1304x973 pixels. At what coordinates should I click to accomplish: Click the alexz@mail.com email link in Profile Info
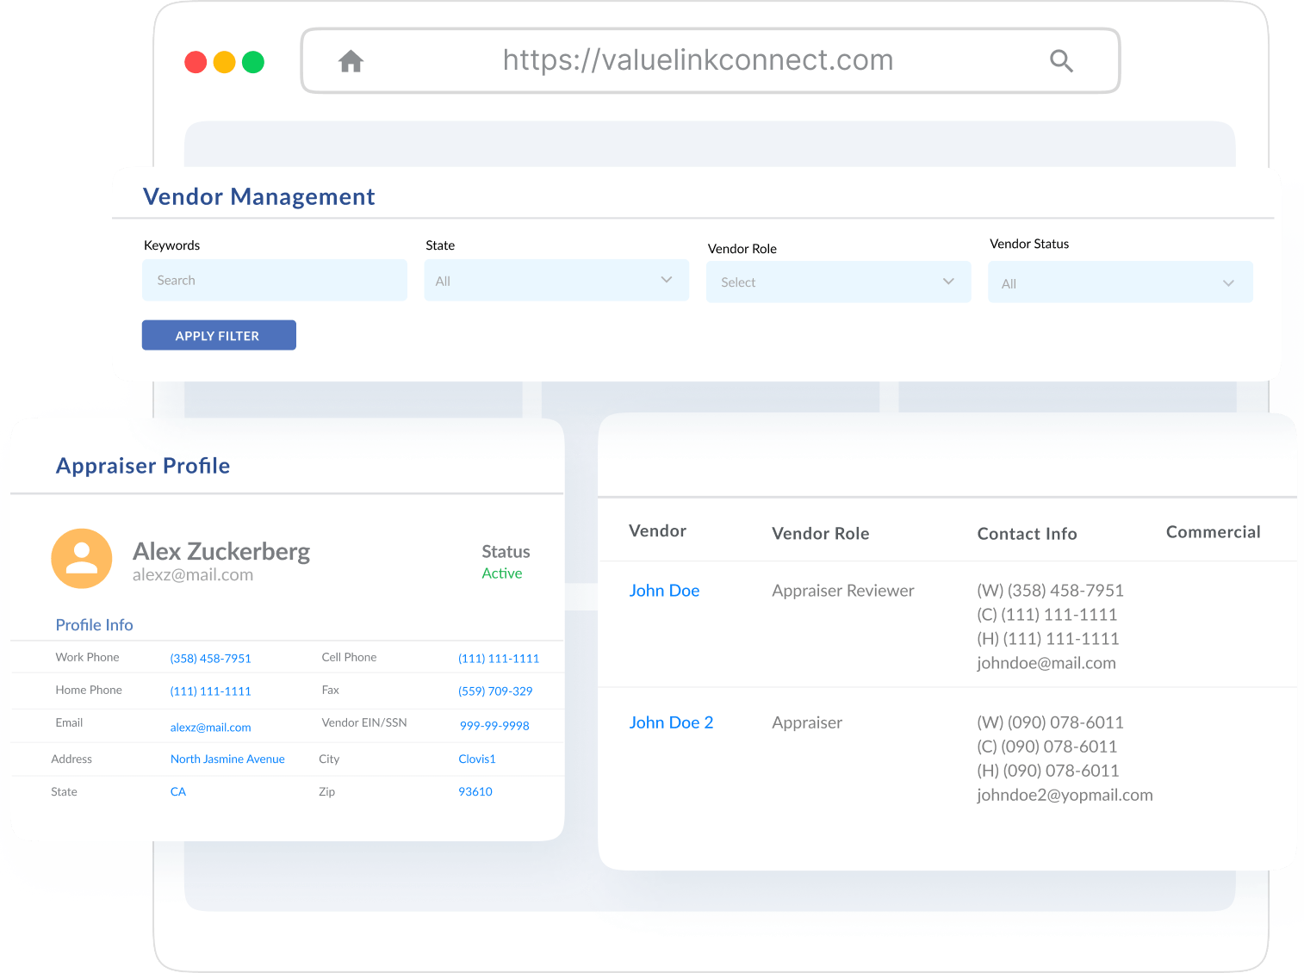(x=210, y=728)
